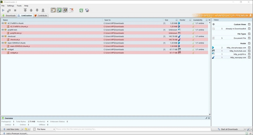Toggle silent mode toolbar button
This screenshot has width=253, height=135.
click(65, 10)
